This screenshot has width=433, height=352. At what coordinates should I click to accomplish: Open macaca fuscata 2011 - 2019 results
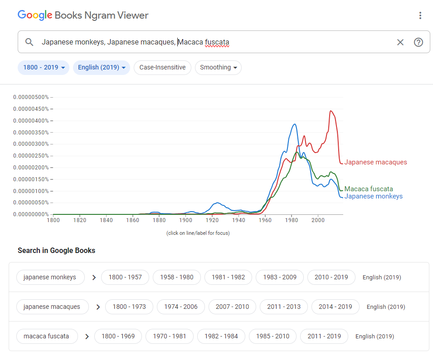(324, 337)
